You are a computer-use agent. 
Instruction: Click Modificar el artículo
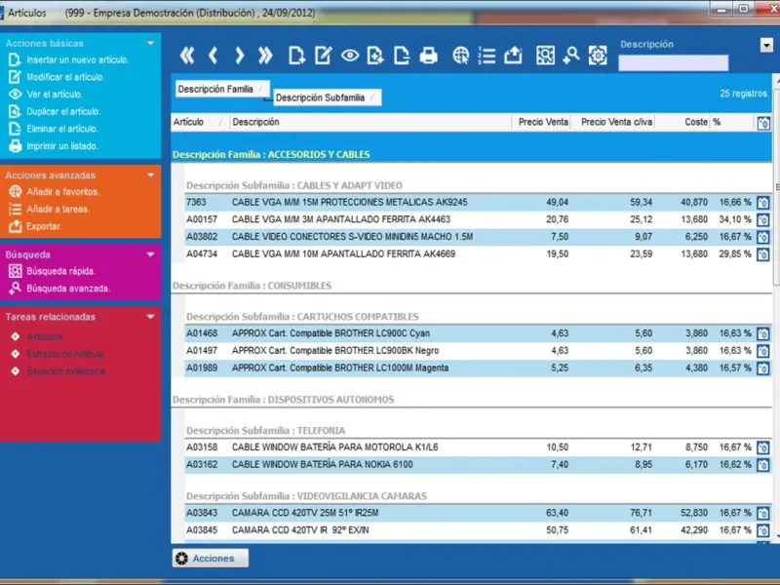pos(65,77)
